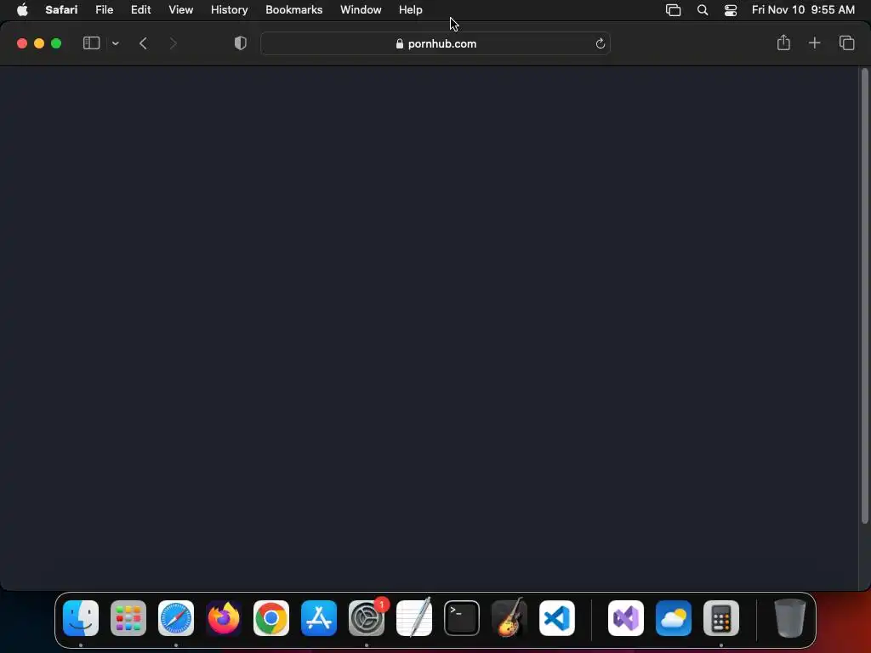This screenshot has height=653, width=871.
Task: Enter full screen with the green button
Action: (56, 43)
